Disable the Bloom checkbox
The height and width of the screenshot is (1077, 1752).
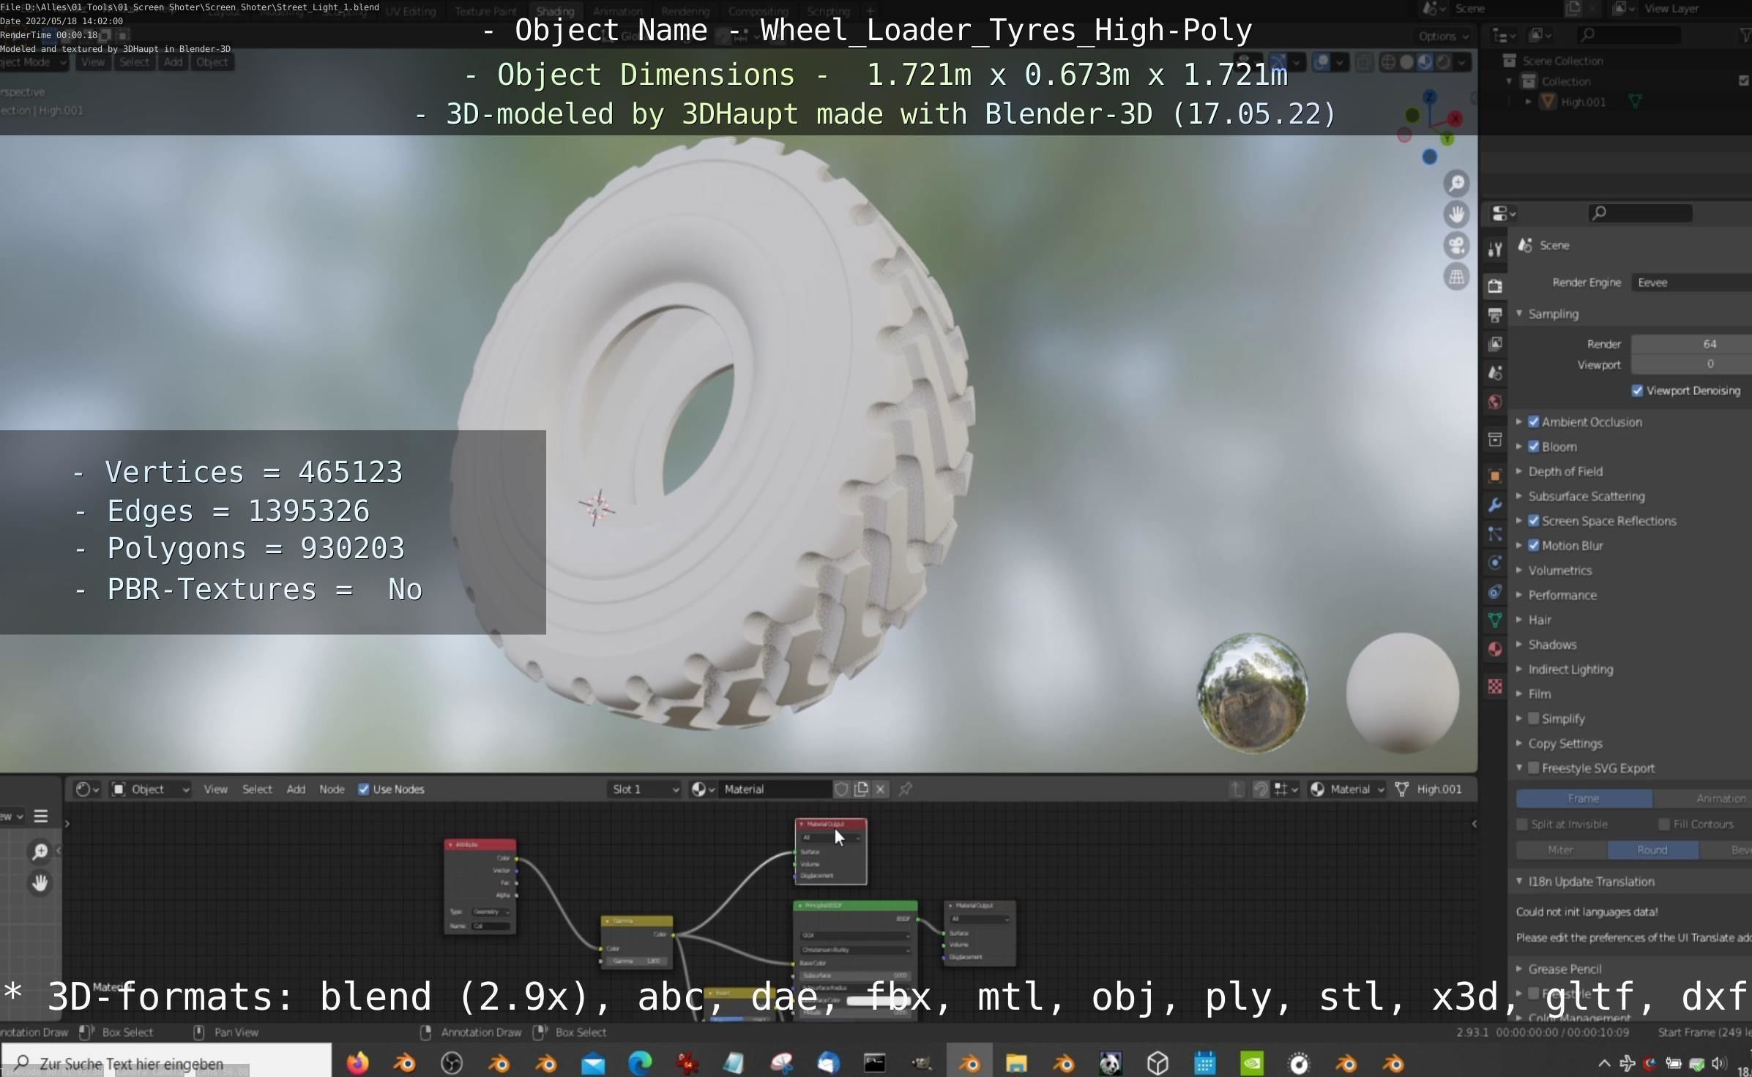[1534, 447]
